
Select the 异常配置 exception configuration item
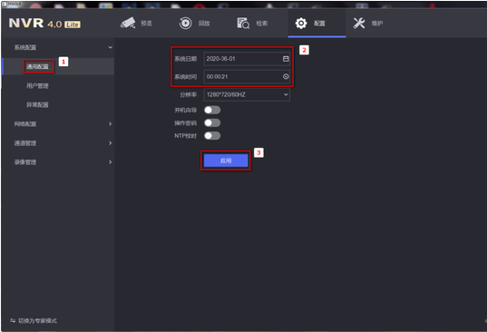37,104
